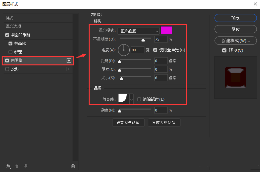Toggle 等高线 checkbox in styles list
This screenshot has height=172, width=260.
point(11,43)
